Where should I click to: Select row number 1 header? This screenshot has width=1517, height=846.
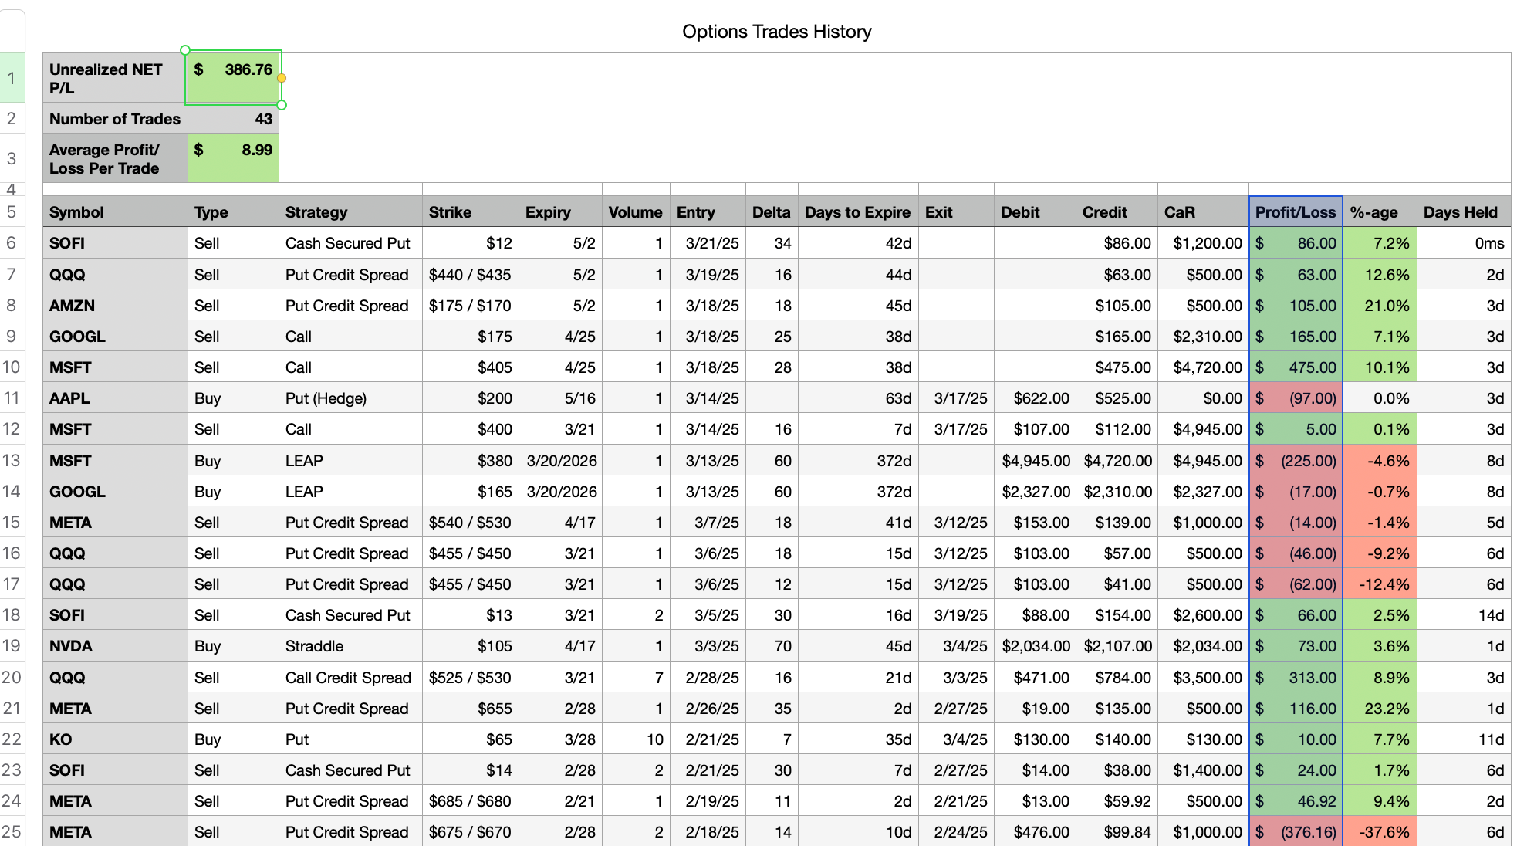[12, 78]
